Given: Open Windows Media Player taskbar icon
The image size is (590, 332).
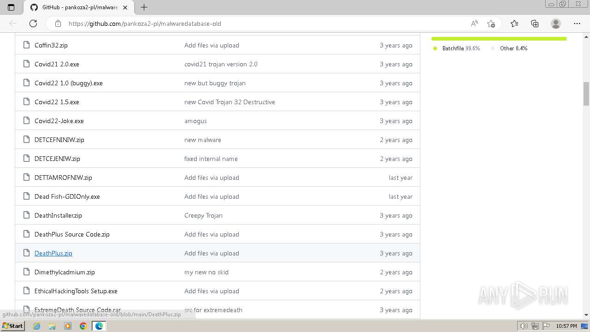Looking at the screenshot, I should [68, 326].
